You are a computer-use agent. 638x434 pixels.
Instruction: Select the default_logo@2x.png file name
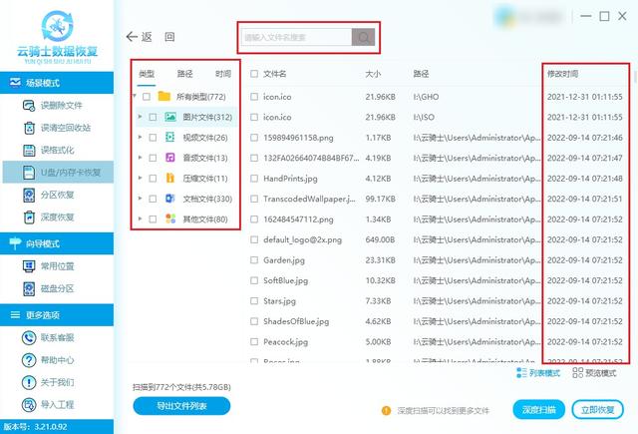pyautogui.click(x=302, y=239)
